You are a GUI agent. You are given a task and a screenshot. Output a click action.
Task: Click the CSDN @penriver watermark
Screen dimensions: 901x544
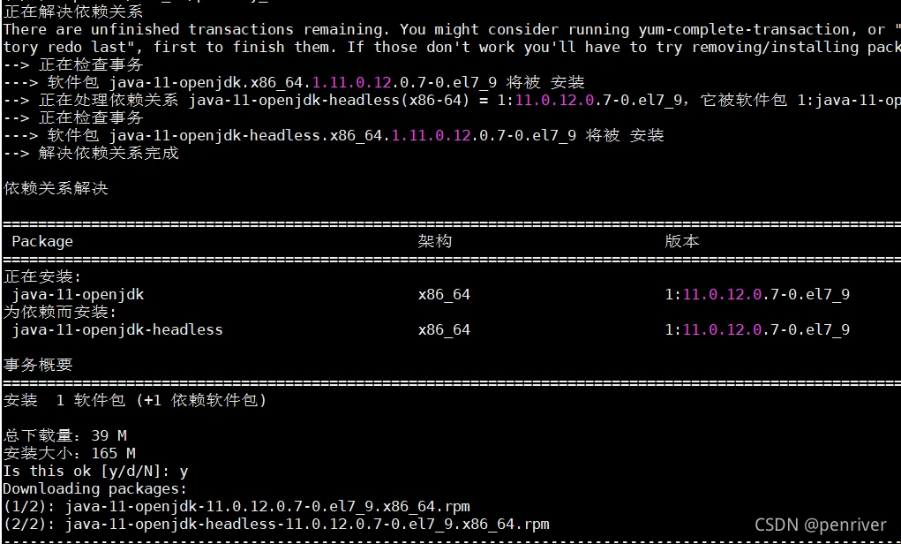[x=821, y=525]
